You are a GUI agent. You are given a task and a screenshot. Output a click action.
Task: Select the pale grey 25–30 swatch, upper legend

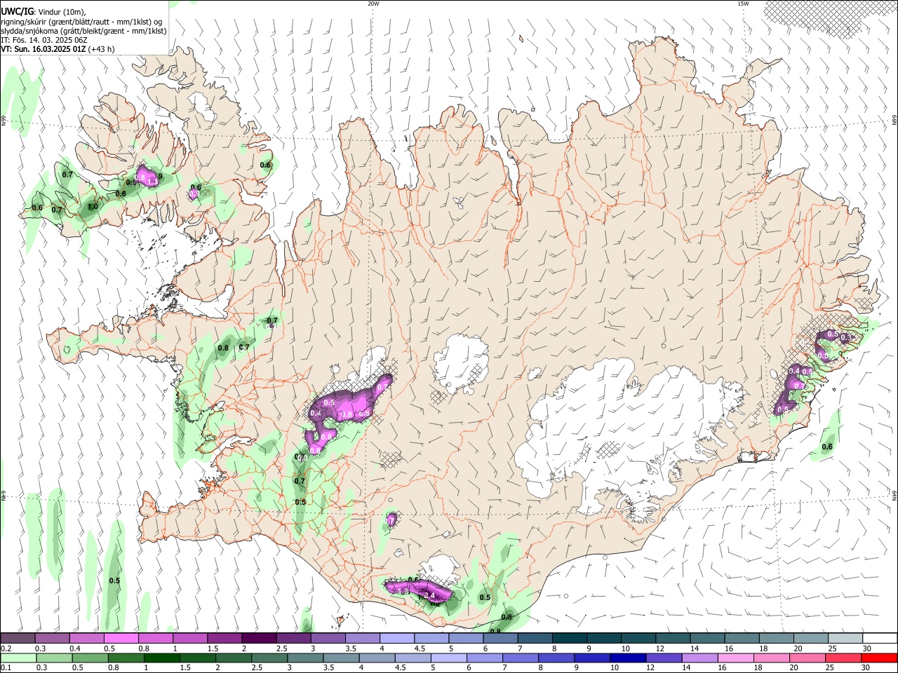(846, 638)
